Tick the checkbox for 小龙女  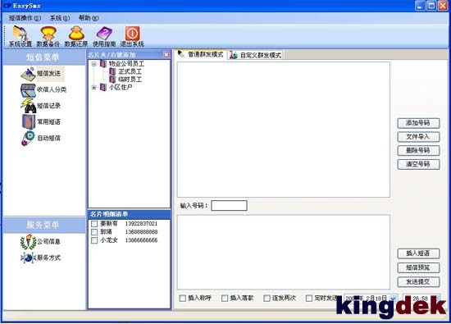94,240
